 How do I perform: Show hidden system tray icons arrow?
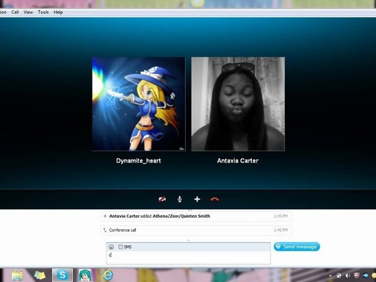pyautogui.click(x=331, y=276)
